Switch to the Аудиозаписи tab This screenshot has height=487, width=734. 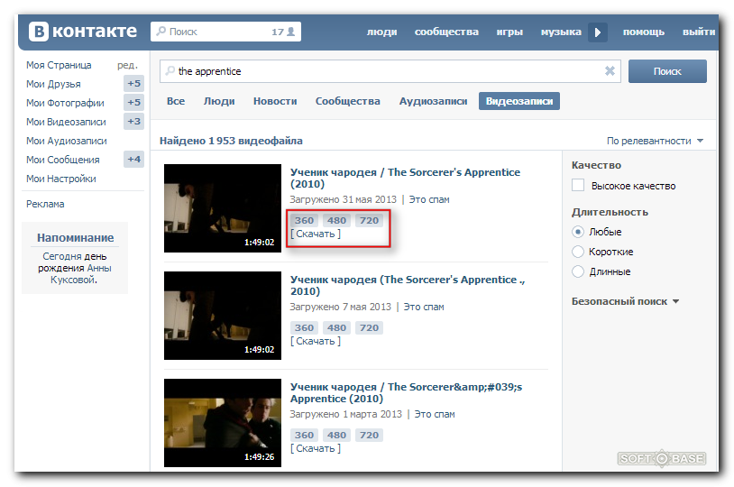pyautogui.click(x=433, y=101)
